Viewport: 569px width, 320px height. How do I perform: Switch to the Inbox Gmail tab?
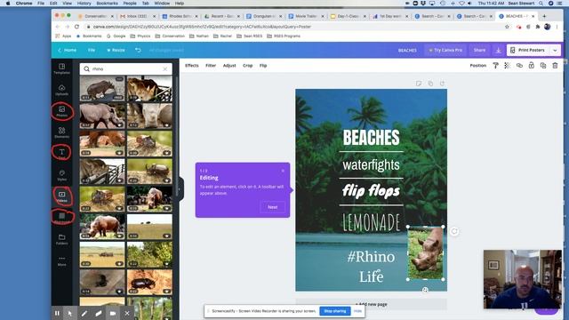(x=138, y=16)
